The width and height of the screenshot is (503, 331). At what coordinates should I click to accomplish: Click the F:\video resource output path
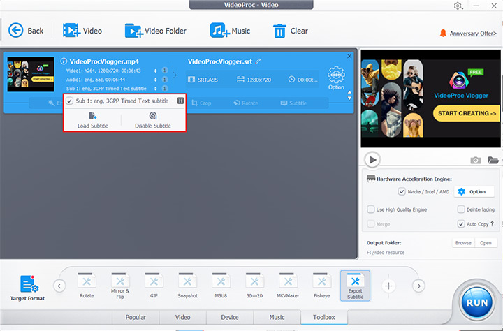386,253
